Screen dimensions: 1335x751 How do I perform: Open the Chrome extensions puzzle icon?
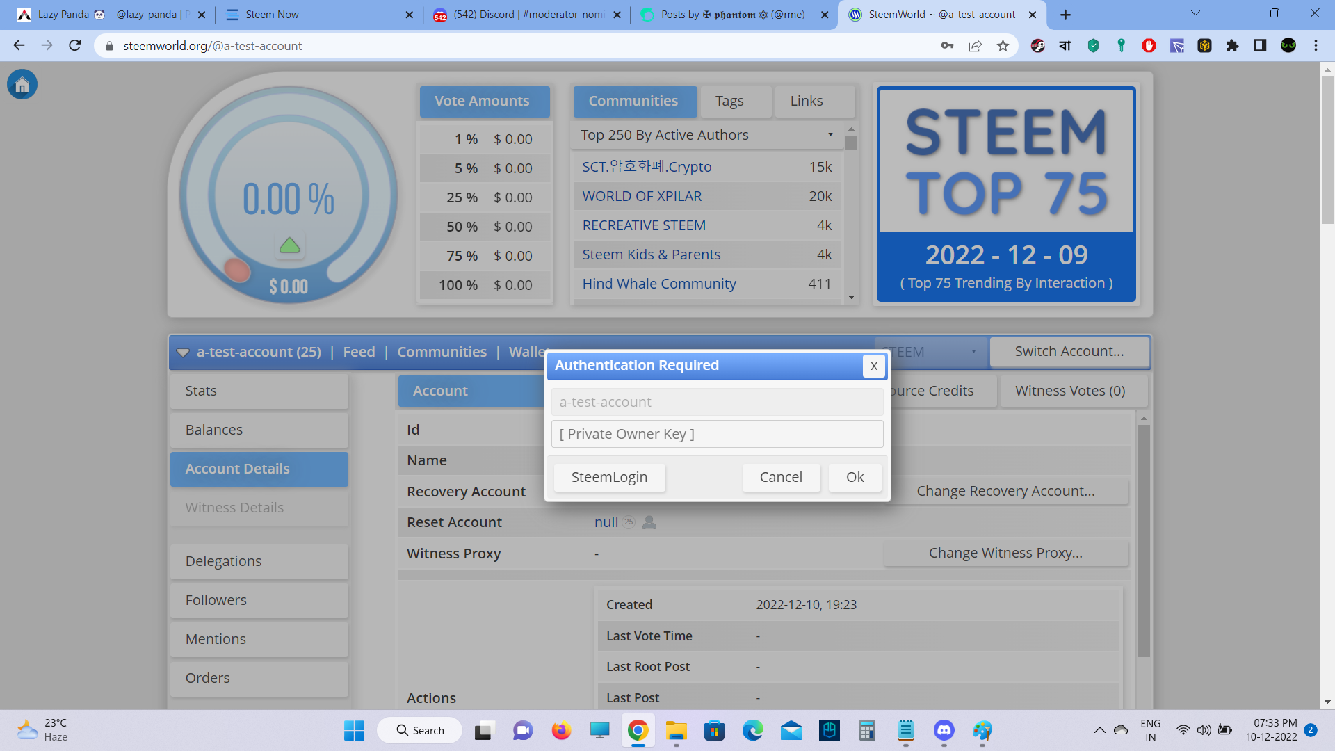tap(1232, 46)
